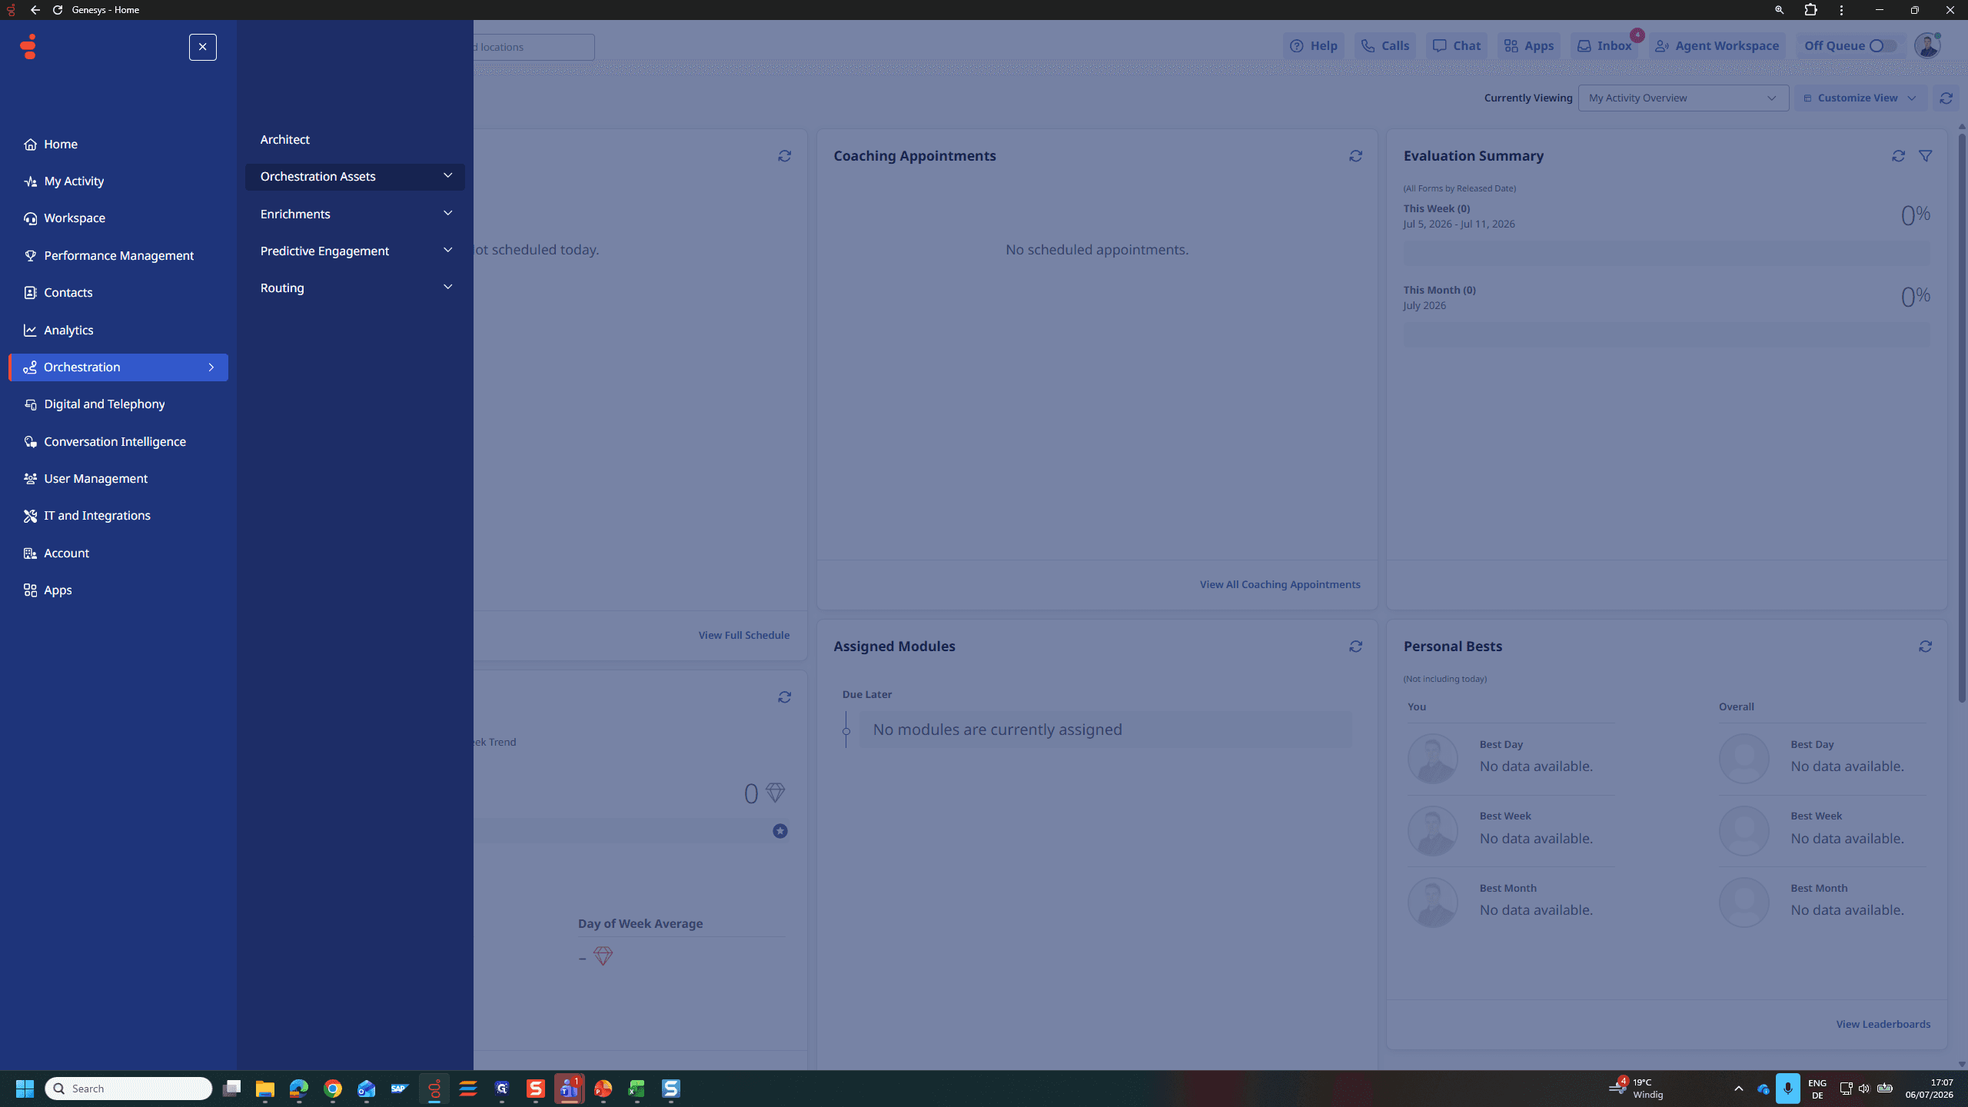Expand Enrichments submenu chevron
Screen dimensions: 1968x1107
[447, 214]
